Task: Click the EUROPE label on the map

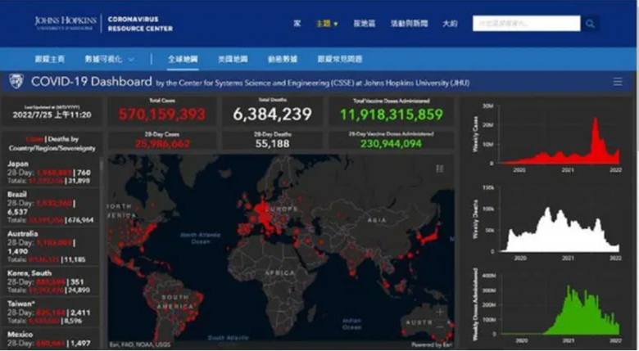Action: pos(282,209)
